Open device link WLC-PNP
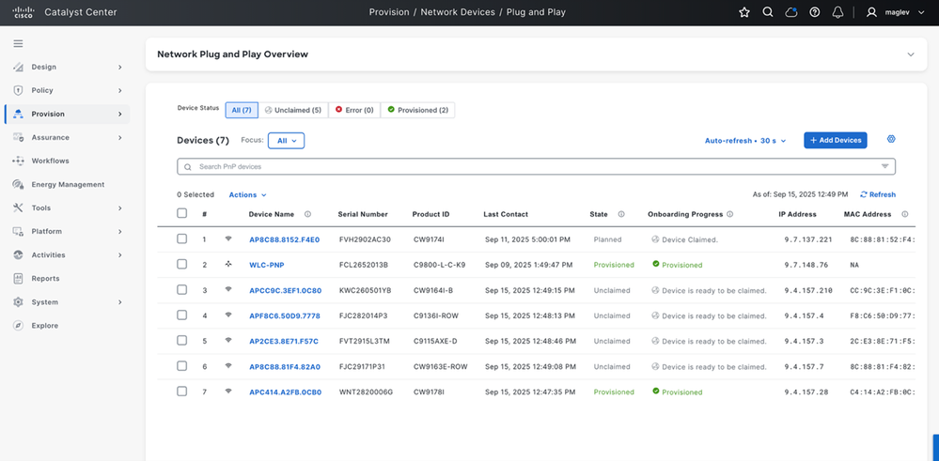939x461 pixels. pos(267,265)
